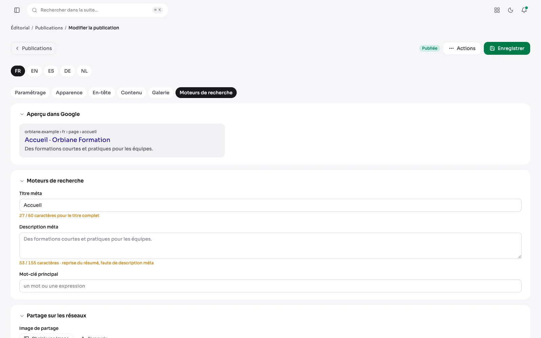The height and width of the screenshot is (338, 541).
Task: Click the Image de partage label
Action: pyautogui.click(x=39, y=328)
